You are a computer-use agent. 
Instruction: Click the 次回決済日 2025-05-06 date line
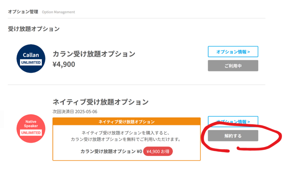tap(75, 112)
